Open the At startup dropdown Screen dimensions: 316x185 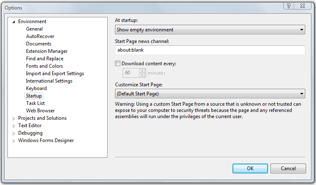pyautogui.click(x=210, y=30)
